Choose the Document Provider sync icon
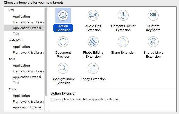This screenshot has width=179, height=114. 63,42
